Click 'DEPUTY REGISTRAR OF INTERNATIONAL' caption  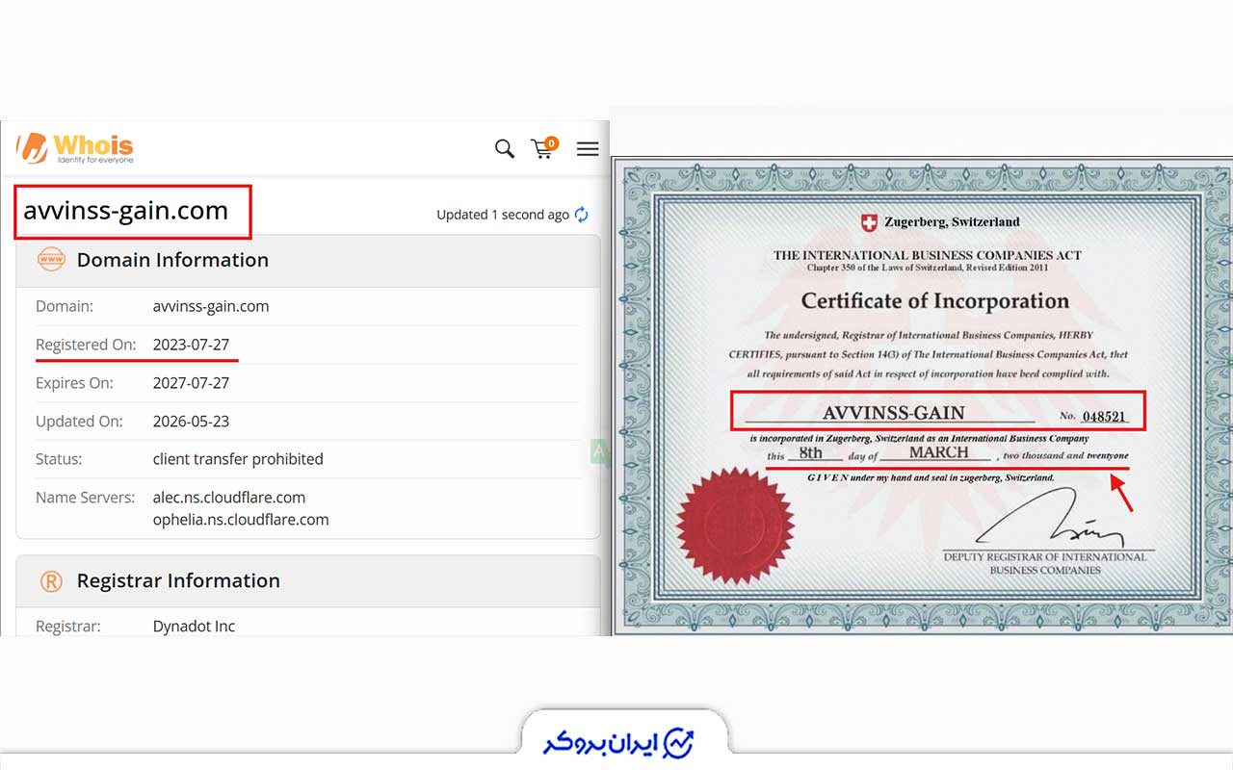point(1045,557)
